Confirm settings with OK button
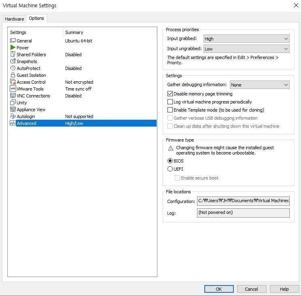This screenshot has height=296, width=301. (x=219, y=289)
